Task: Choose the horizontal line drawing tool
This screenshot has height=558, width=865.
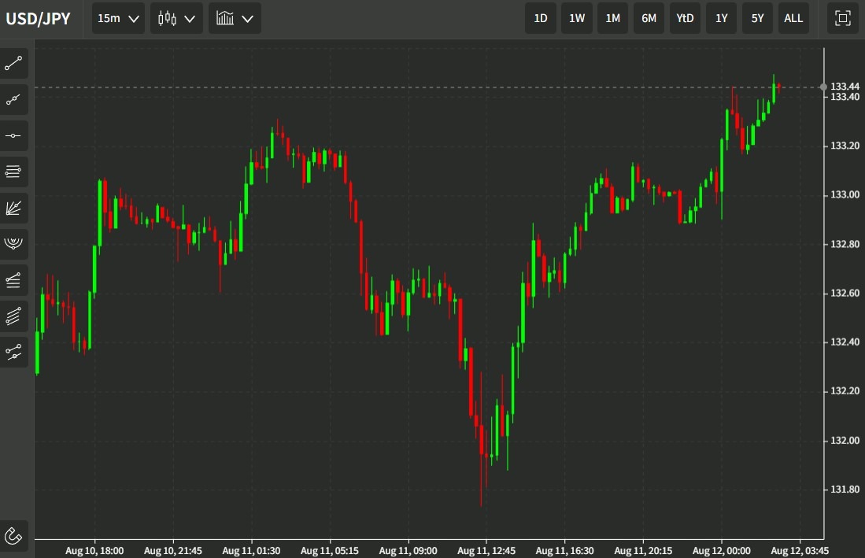Action: [x=13, y=135]
